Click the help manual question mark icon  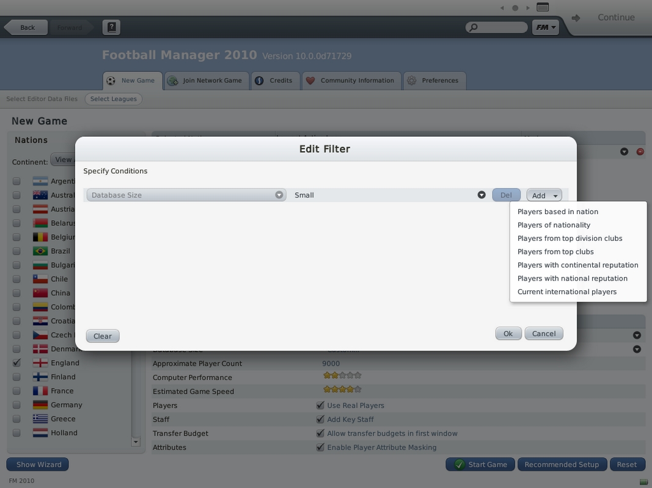[111, 27]
